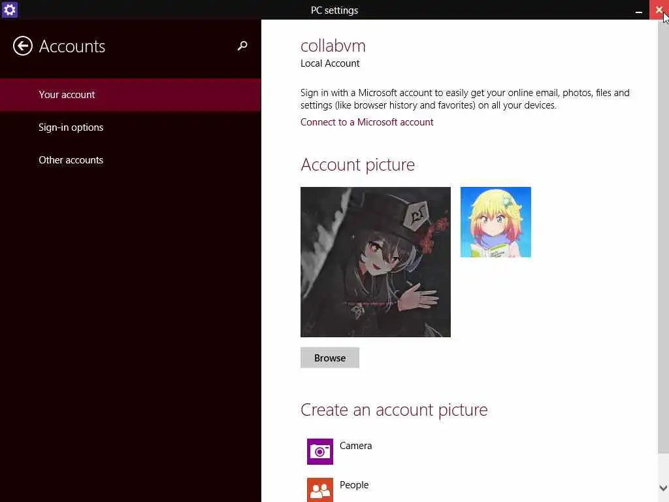Click the Accounts heading title
The image size is (669, 502).
coord(72,46)
